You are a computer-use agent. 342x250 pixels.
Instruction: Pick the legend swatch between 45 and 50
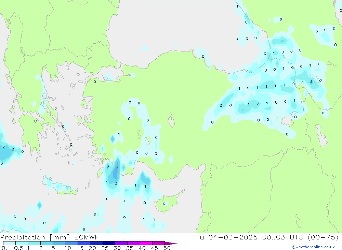158,243
